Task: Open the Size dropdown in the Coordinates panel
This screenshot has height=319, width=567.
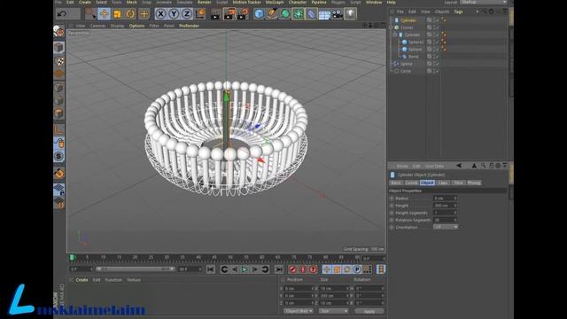Action: point(333,311)
